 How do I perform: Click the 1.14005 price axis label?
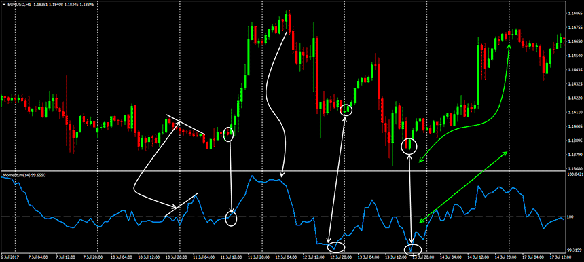[x=576, y=126]
